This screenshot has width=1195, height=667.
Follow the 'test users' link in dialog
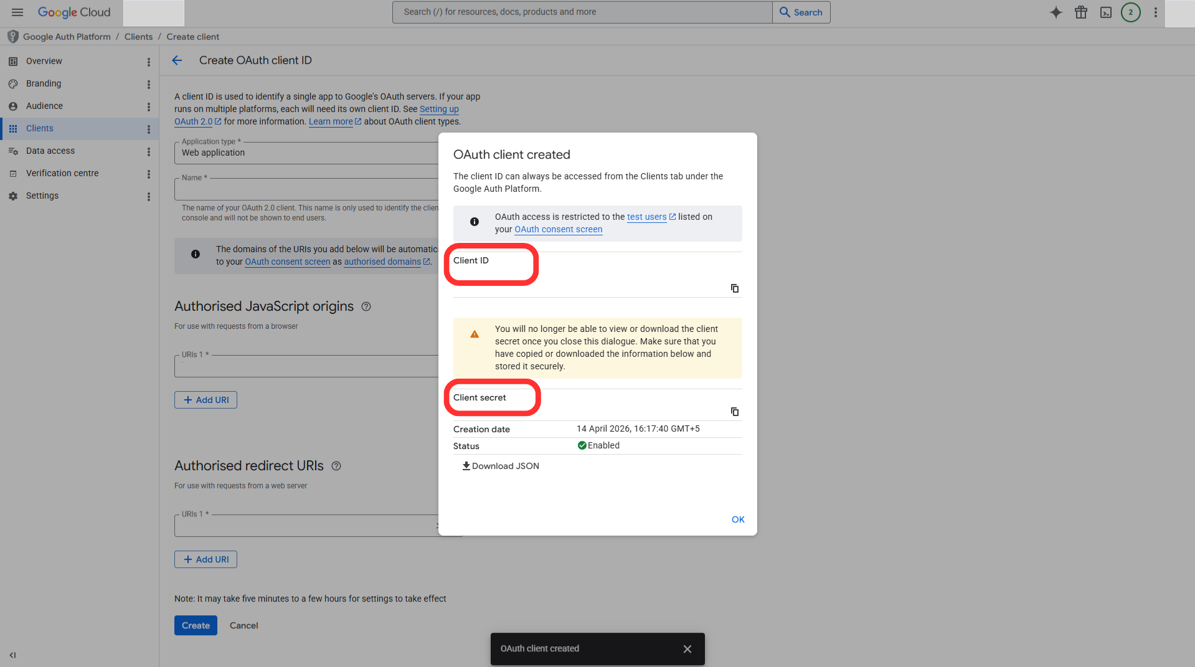click(x=651, y=217)
